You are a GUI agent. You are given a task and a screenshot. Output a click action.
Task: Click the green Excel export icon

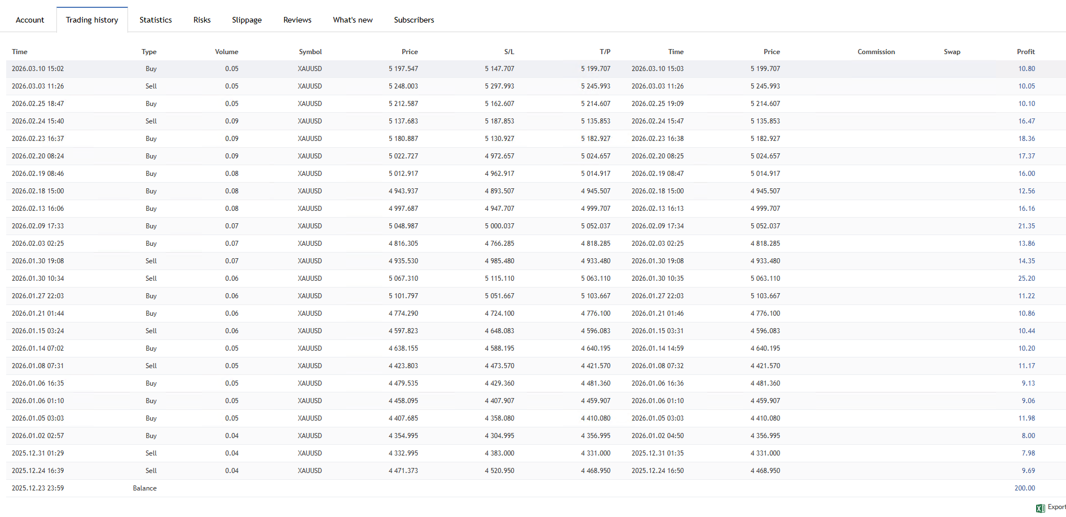click(1041, 508)
